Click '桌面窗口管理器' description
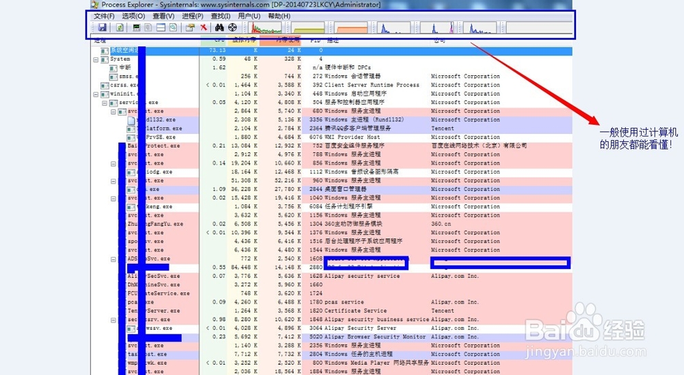 tap(345, 189)
